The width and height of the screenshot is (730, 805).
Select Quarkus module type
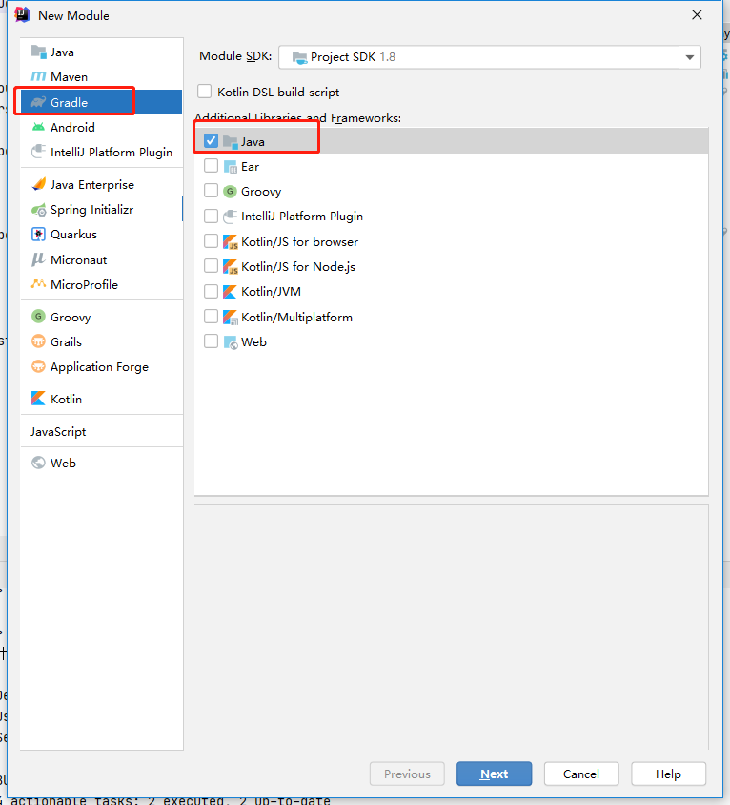pos(102,234)
